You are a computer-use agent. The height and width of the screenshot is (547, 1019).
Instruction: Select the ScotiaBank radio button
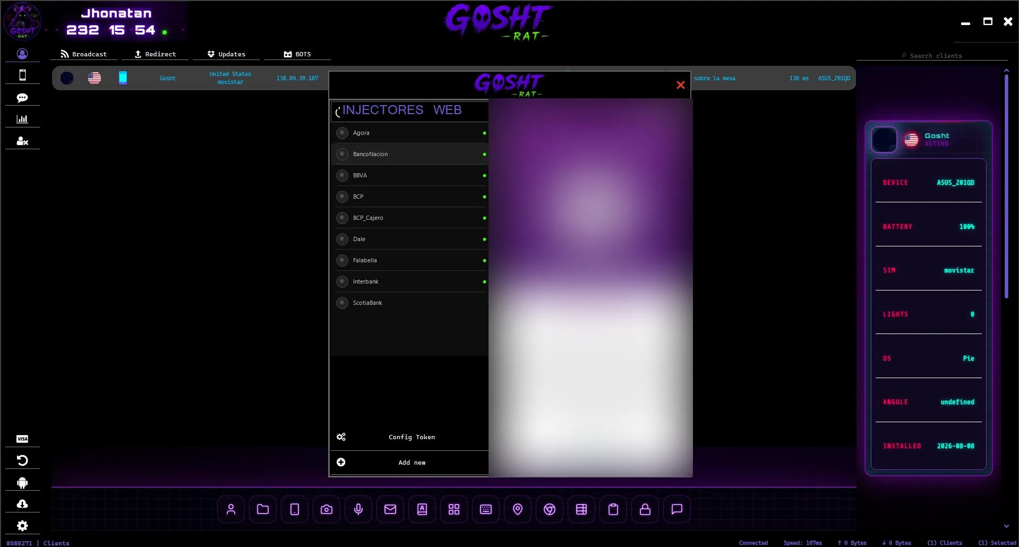point(342,303)
